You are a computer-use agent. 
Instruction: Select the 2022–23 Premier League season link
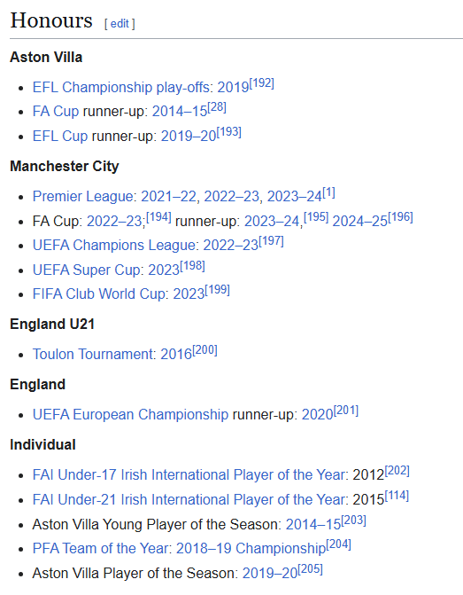(x=231, y=196)
